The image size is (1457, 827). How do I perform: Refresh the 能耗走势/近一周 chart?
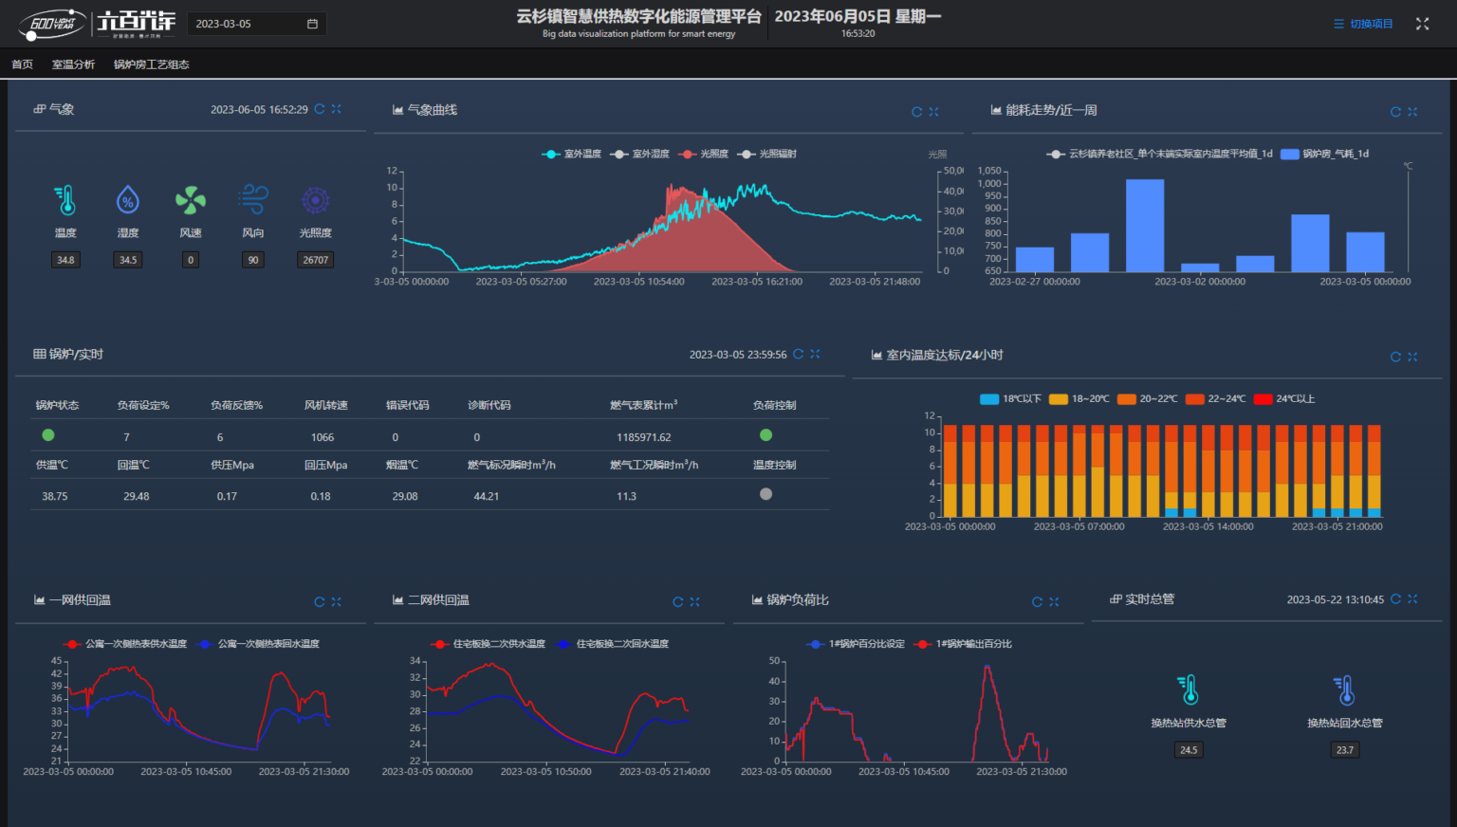[x=1395, y=112]
